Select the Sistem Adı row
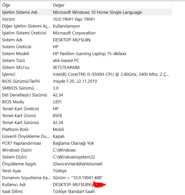 click(12, 40)
